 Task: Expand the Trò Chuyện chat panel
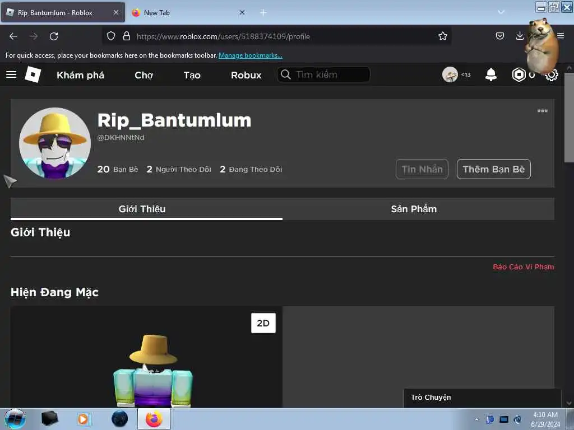(483, 398)
